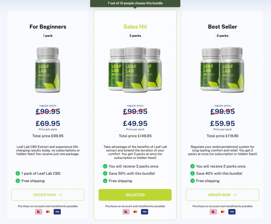Click the Mastercard icon under For Beginners
The width and height of the screenshot is (271, 224).
tap(48, 212)
